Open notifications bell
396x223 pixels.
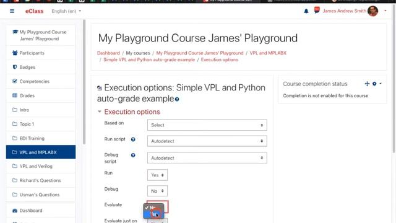(306, 11)
